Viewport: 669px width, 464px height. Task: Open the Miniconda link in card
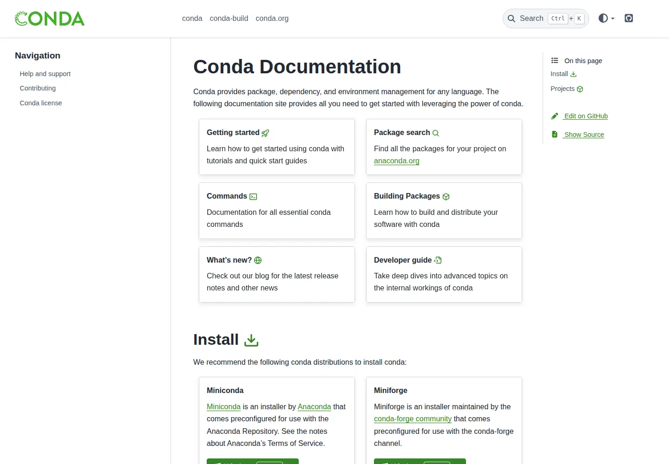coord(223,407)
